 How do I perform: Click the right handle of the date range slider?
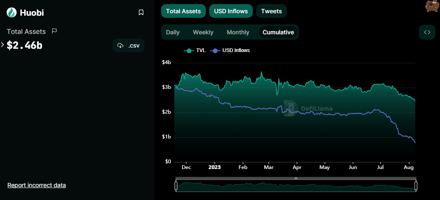click(416, 186)
